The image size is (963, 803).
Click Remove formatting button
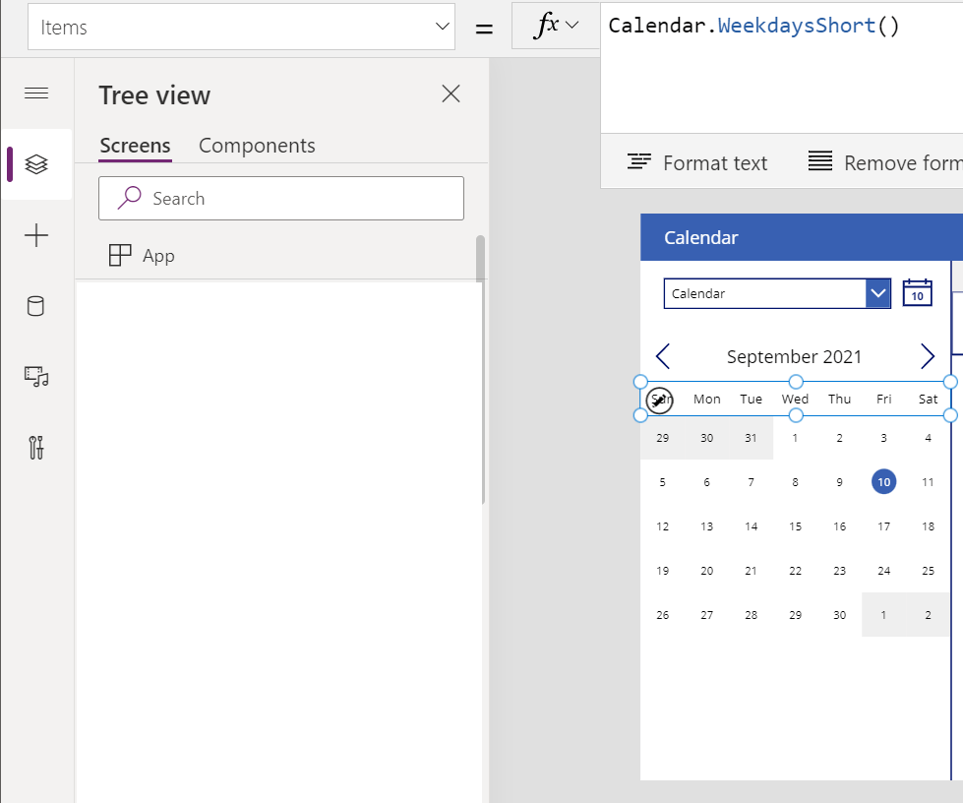(885, 162)
